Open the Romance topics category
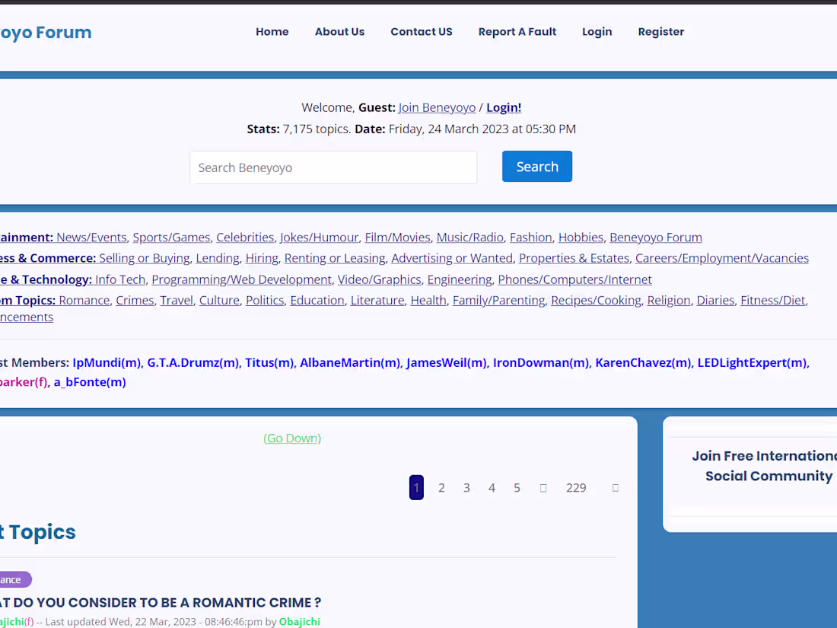The image size is (837, 628). click(x=84, y=300)
